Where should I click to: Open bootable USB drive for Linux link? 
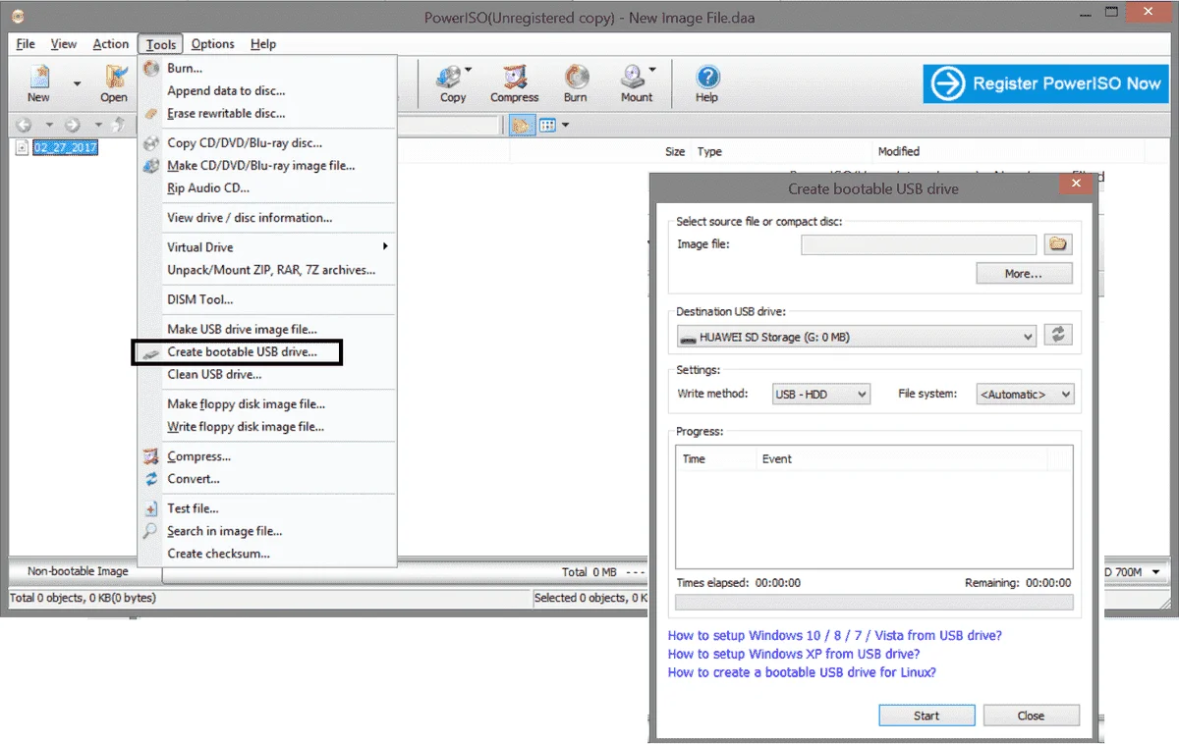[802, 672]
